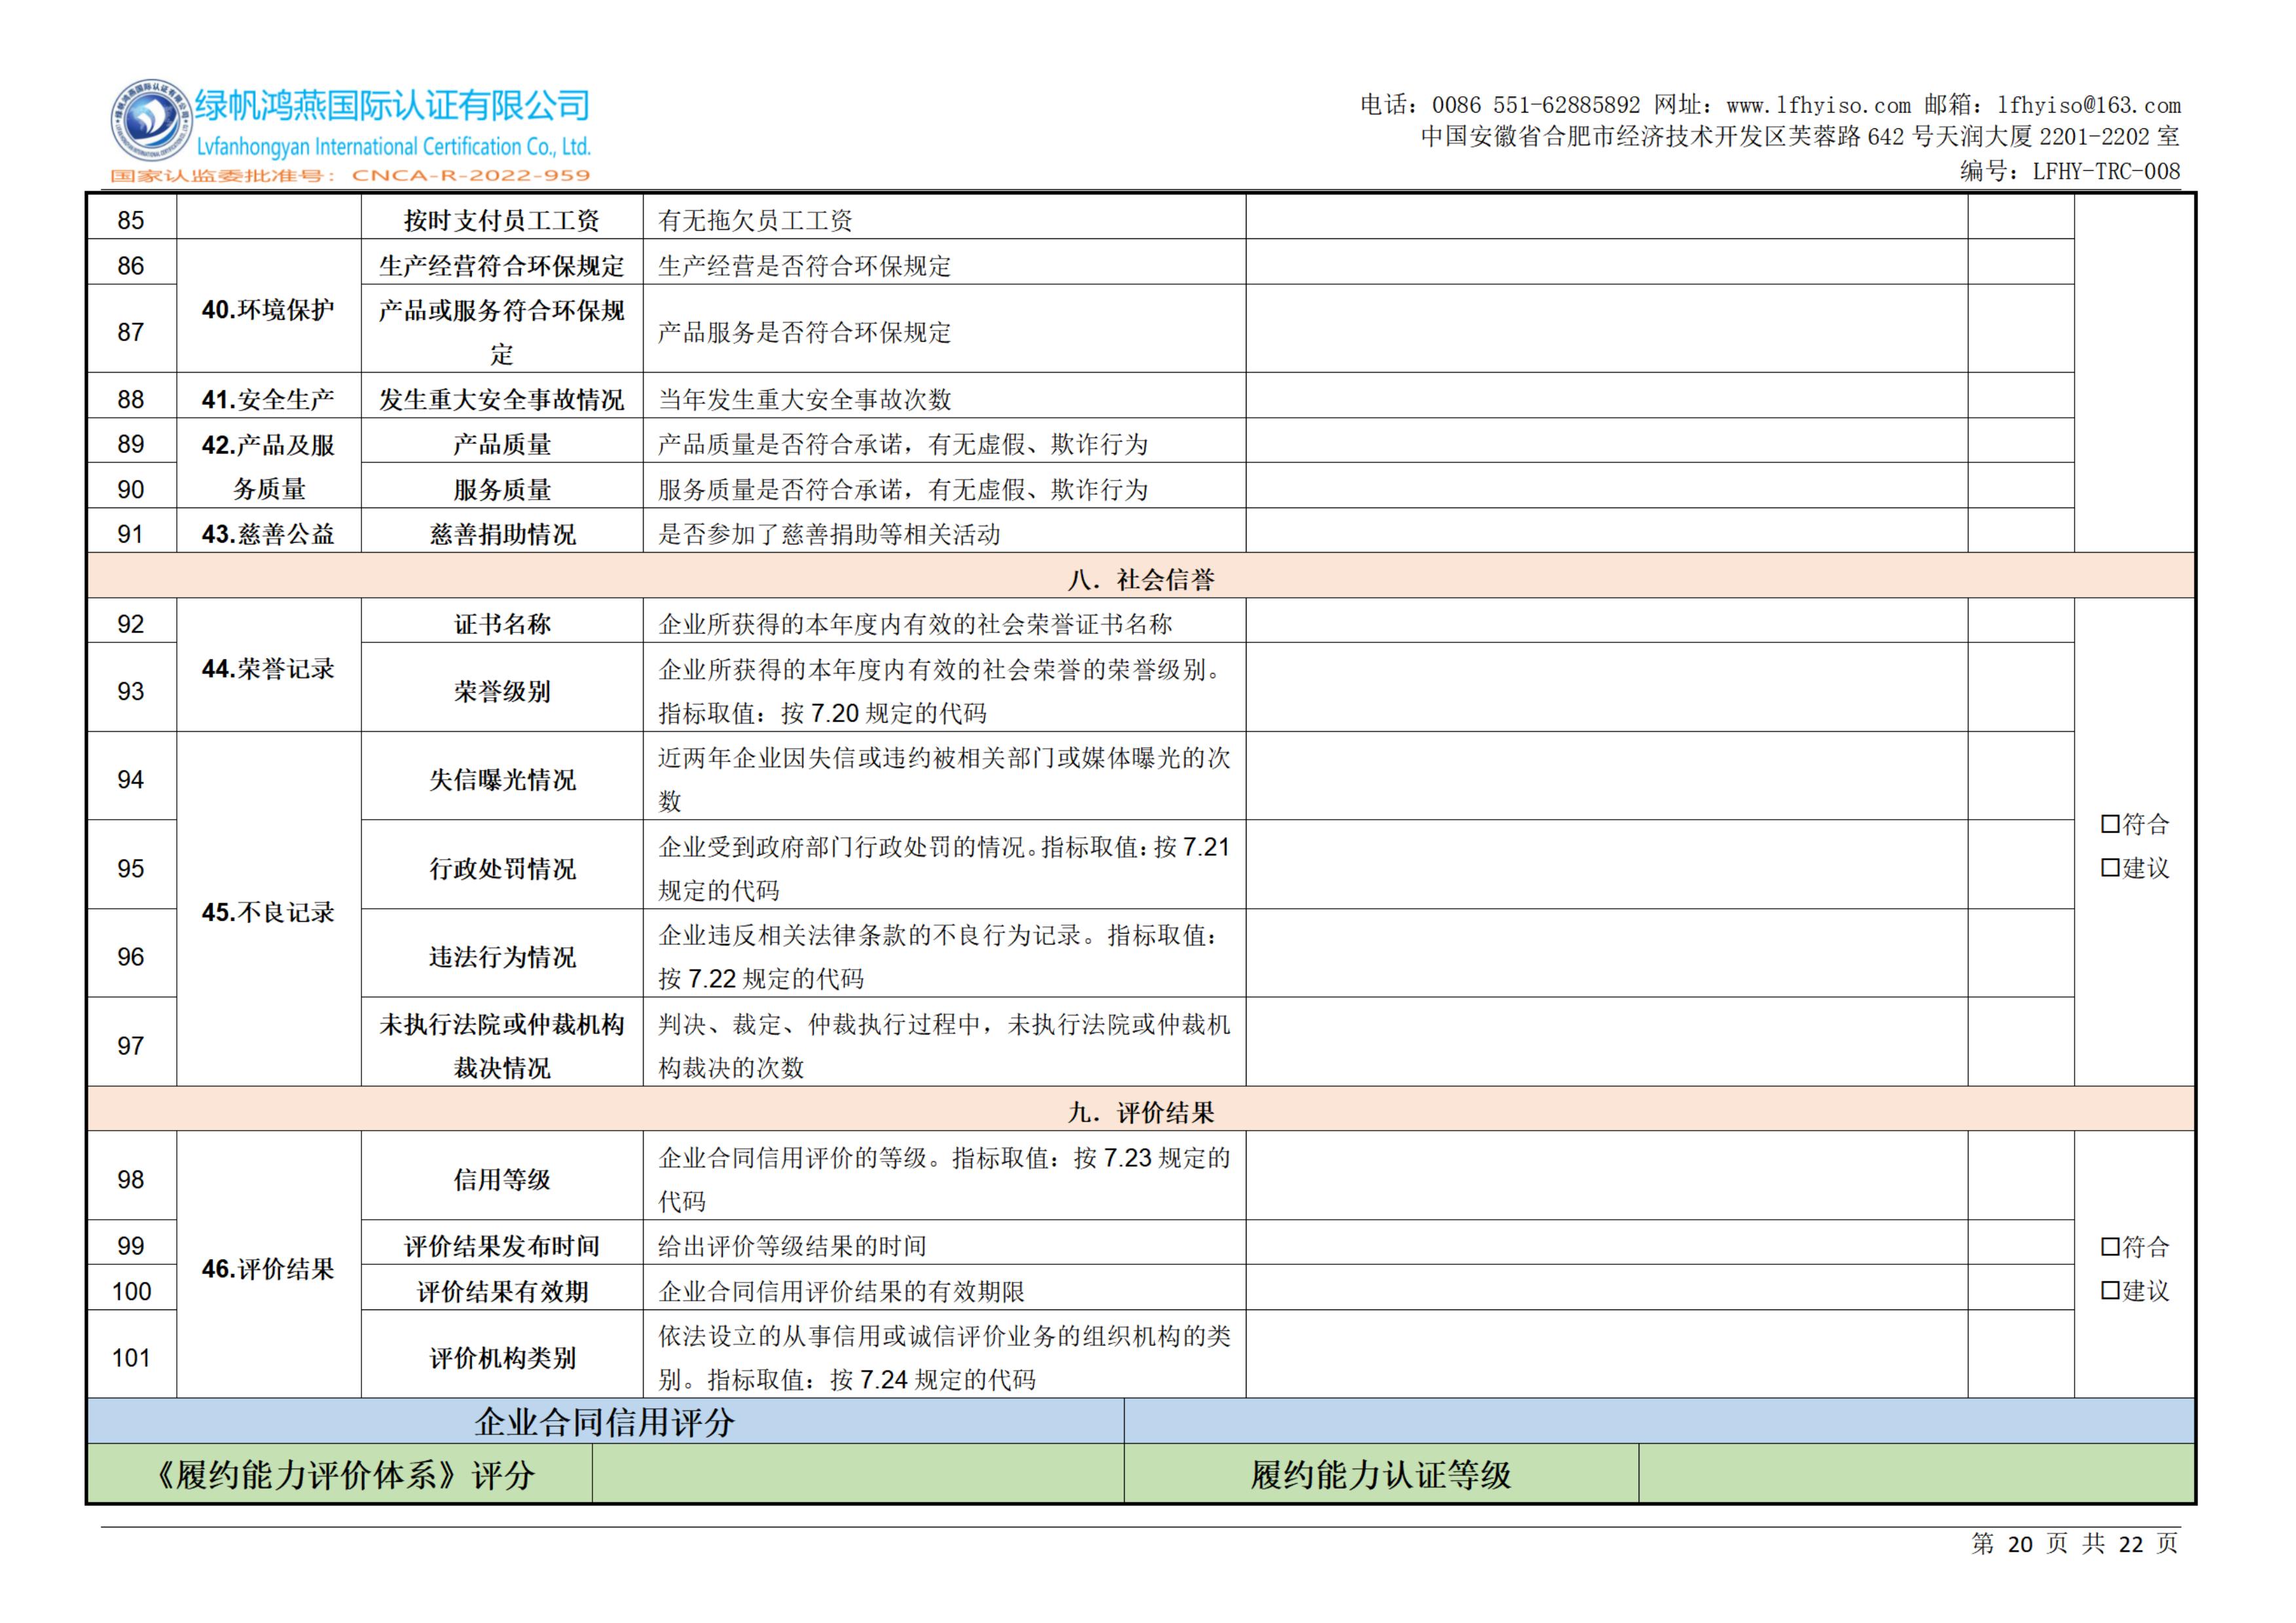2296x1623 pixels.
Task: Click the 慈善捐助情况 indicator cell
Action: [x=502, y=534]
